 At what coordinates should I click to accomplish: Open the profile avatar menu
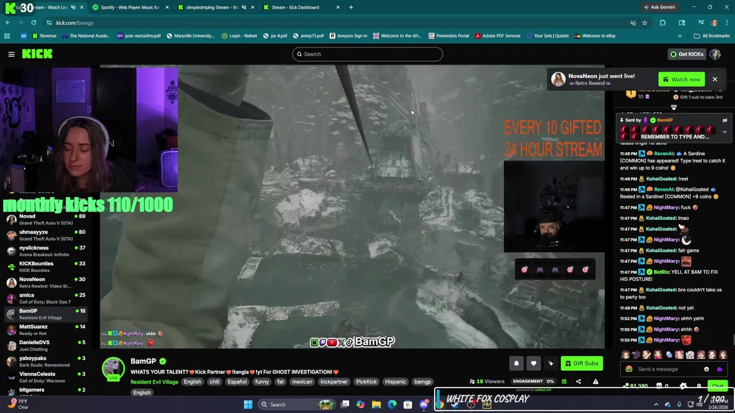715,54
